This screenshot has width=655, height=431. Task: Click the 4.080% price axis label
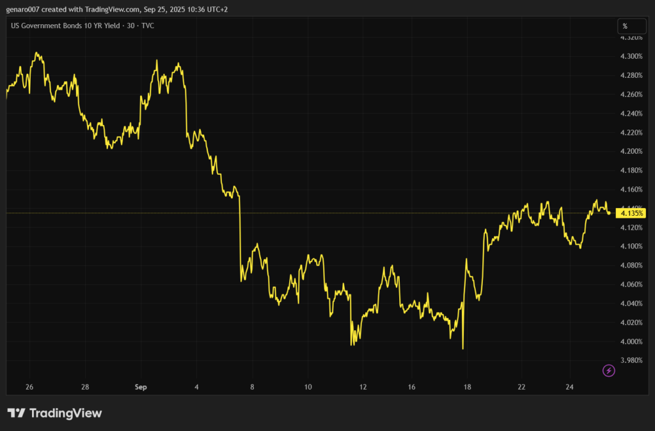(630, 266)
